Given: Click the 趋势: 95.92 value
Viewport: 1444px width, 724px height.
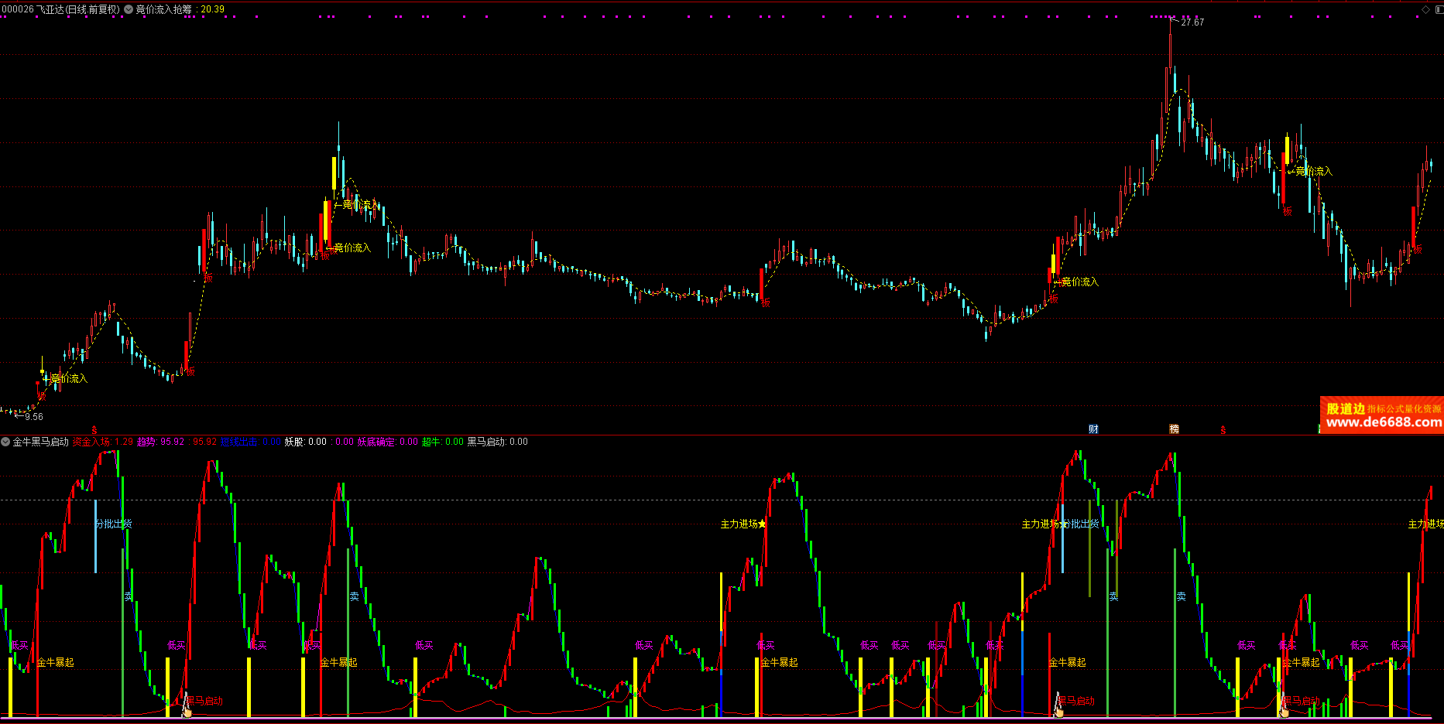Looking at the screenshot, I should (161, 442).
